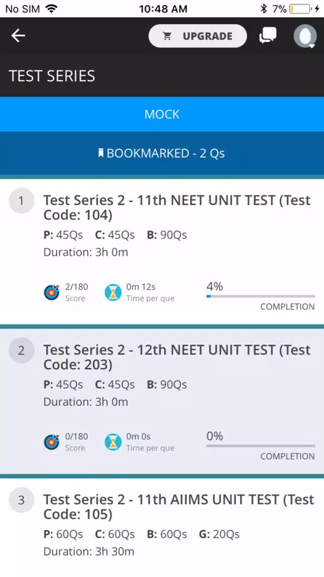The height and width of the screenshot is (577, 324).
Task: Open 11th AIIMS UNIT TEST code 105
Action: 162,527
